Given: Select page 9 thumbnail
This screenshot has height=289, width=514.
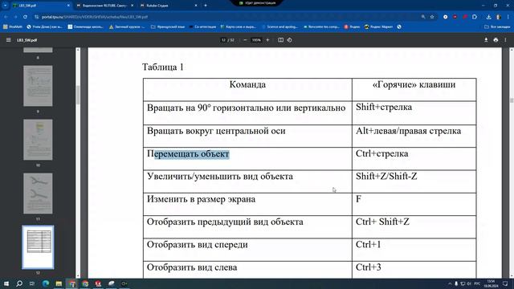Looking at the screenshot, I should tap(38, 86).
